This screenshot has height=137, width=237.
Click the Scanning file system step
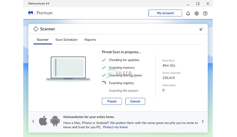[124, 91]
